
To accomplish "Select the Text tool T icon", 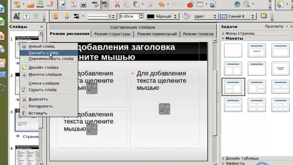I will 27,16.
